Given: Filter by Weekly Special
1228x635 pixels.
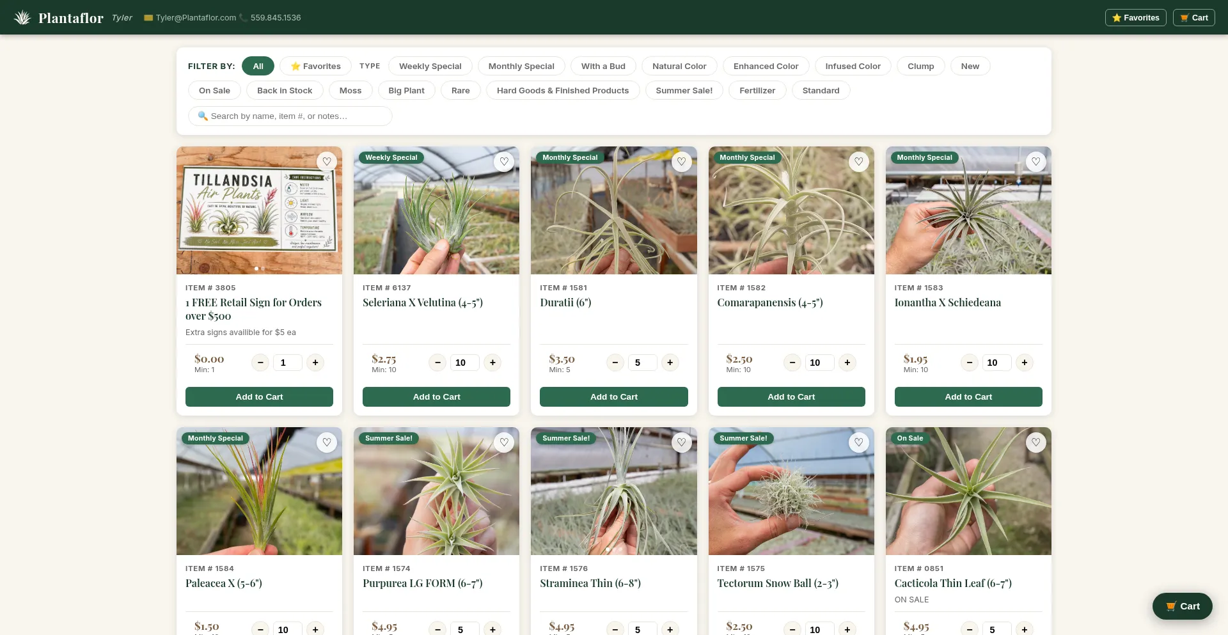Looking at the screenshot, I should tap(430, 66).
